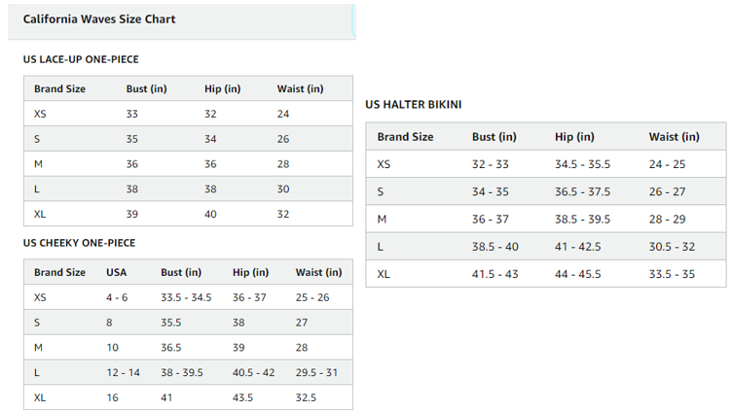
Task: Click Bust (in) header in lace-up table
Action: 146,88
